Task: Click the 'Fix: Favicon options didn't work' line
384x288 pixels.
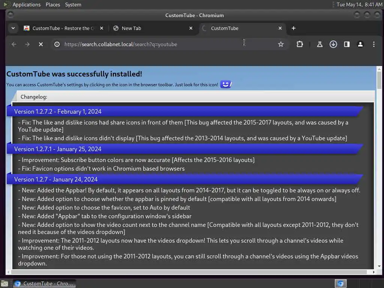Action: (101, 168)
